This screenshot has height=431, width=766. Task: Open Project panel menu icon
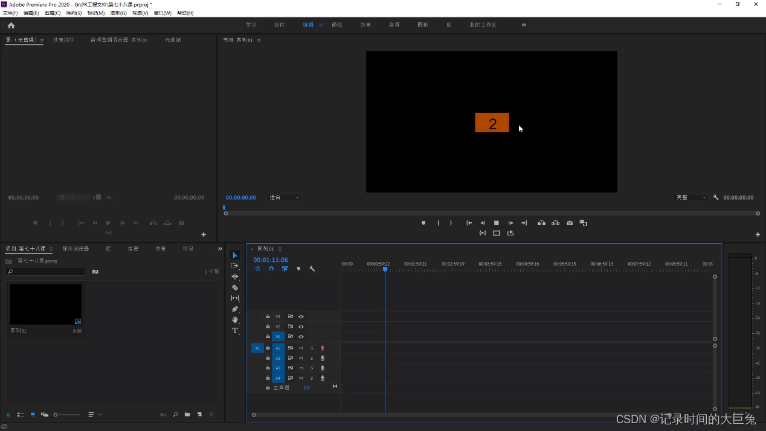point(51,249)
